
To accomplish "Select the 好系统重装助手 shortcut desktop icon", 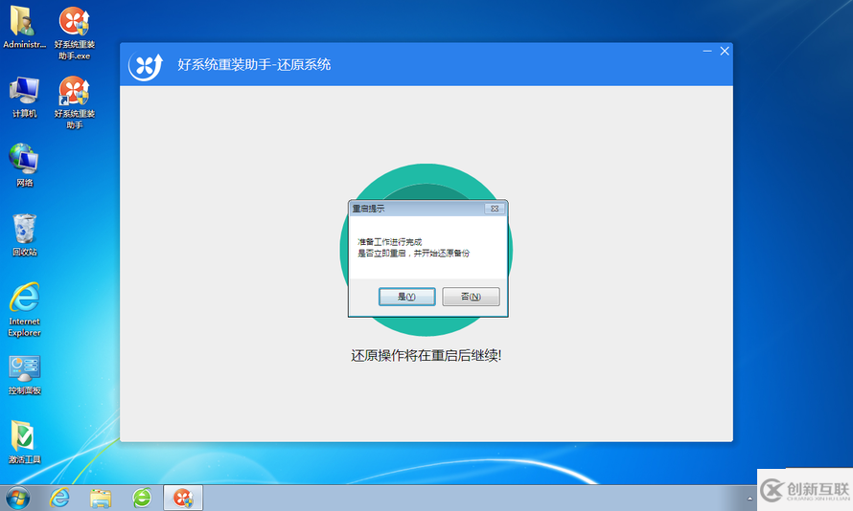I will pos(75,102).
